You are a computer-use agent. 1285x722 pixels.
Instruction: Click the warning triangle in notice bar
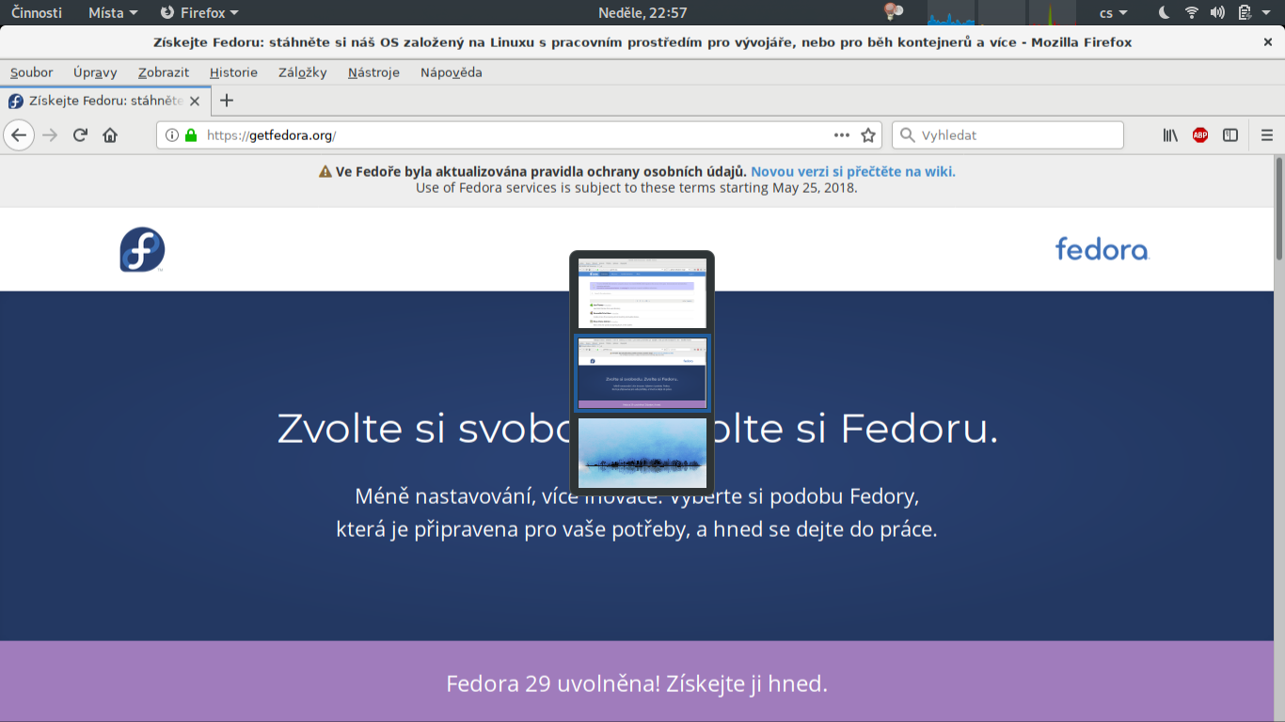pos(325,171)
